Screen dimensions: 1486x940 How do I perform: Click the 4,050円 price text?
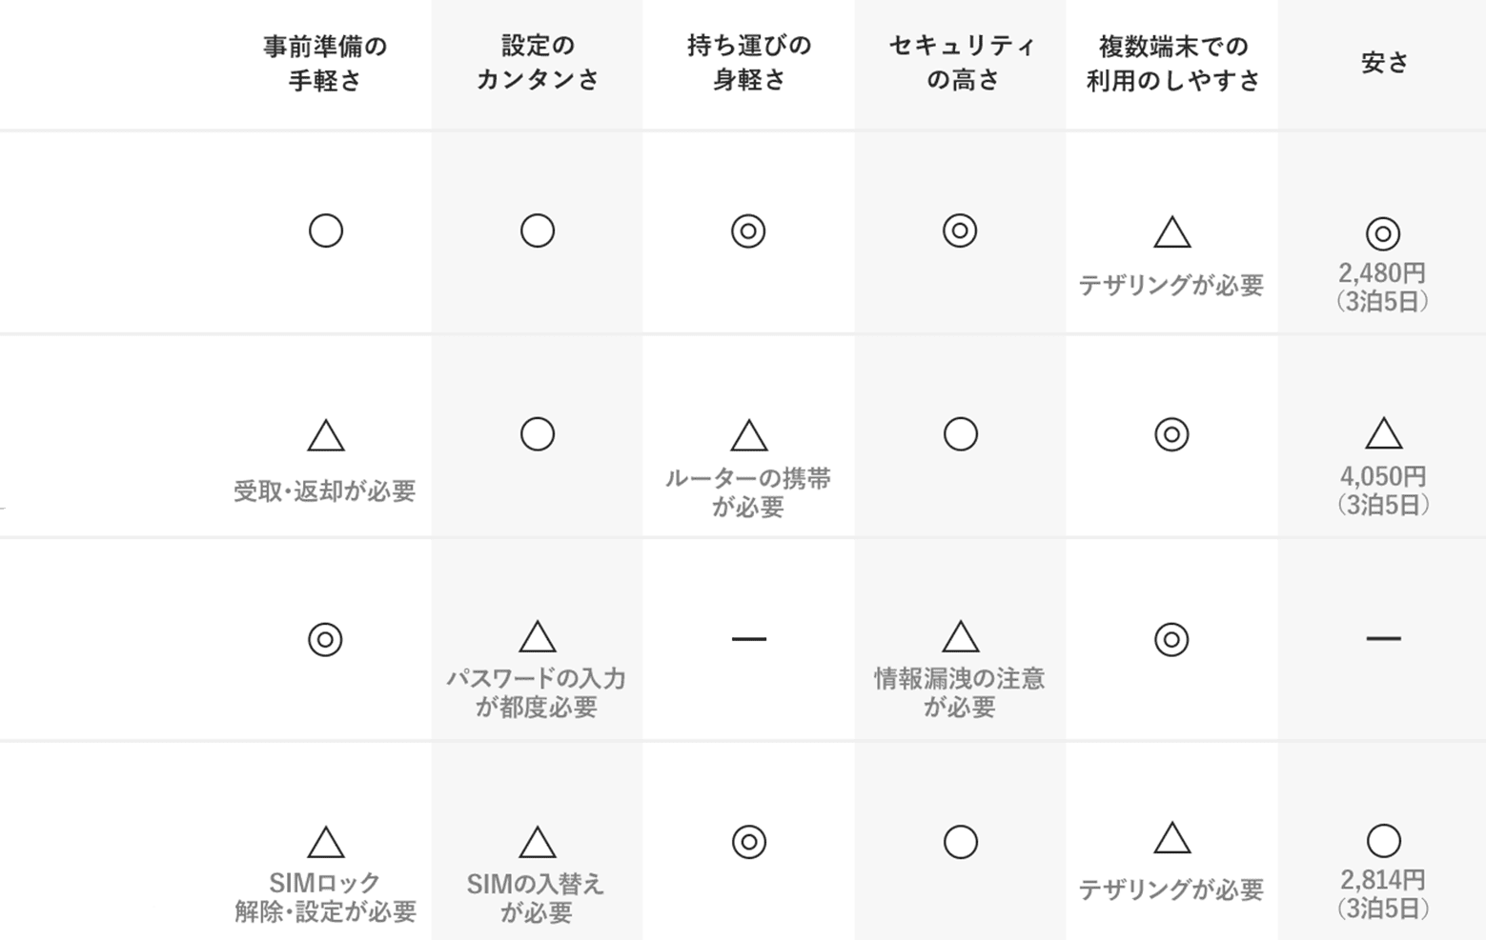pos(1383,476)
